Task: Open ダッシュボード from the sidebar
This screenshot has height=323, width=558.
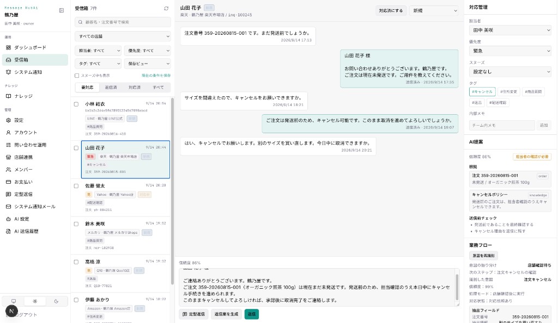Action: pyautogui.click(x=35, y=47)
